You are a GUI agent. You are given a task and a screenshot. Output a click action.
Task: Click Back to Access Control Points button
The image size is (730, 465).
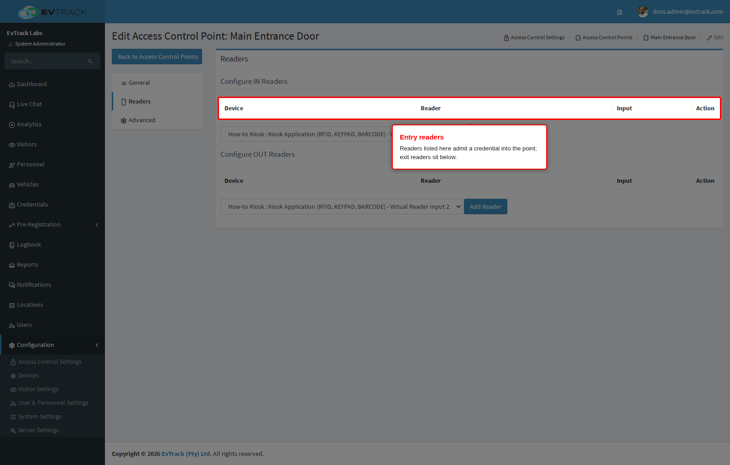point(157,57)
